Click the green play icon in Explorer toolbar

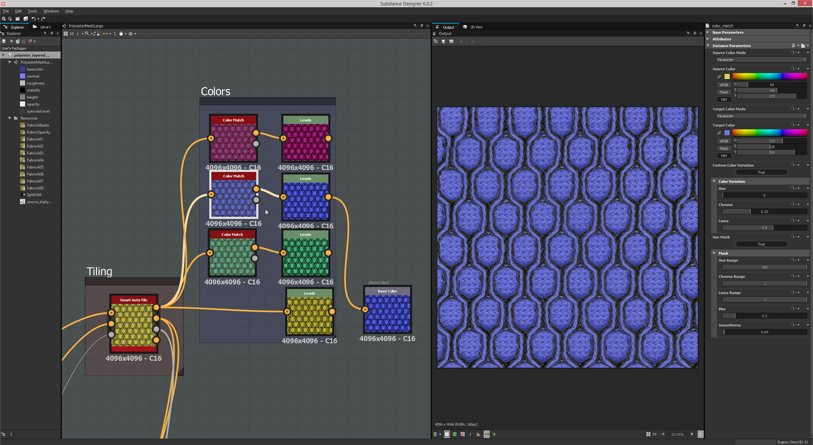pos(11,41)
